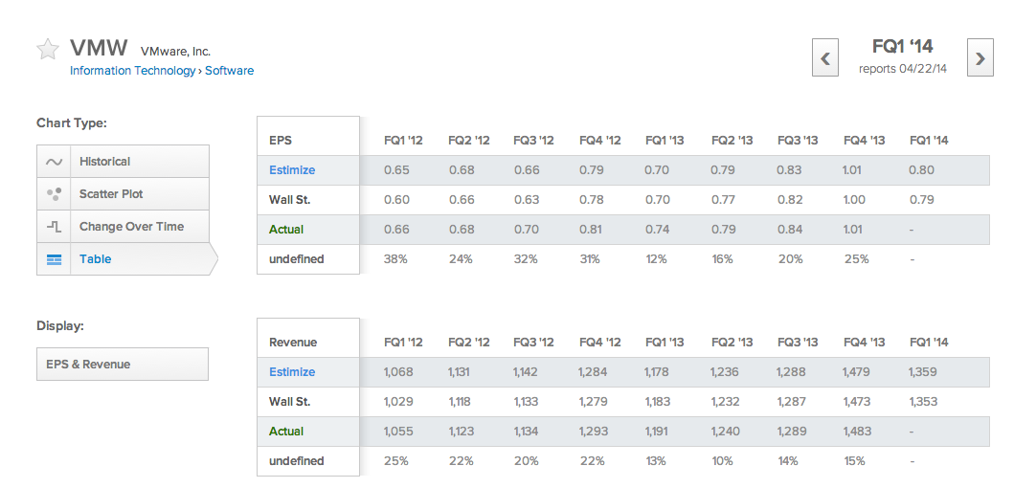The image size is (1014, 488).
Task: Click the FQ1 '14 quarter heading
Action: [x=903, y=47]
